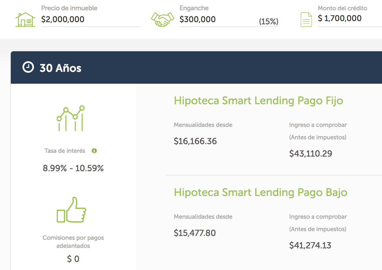The image size is (382, 270).
Task: Click the $ 0 early payment commission value
Action: [x=73, y=259]
